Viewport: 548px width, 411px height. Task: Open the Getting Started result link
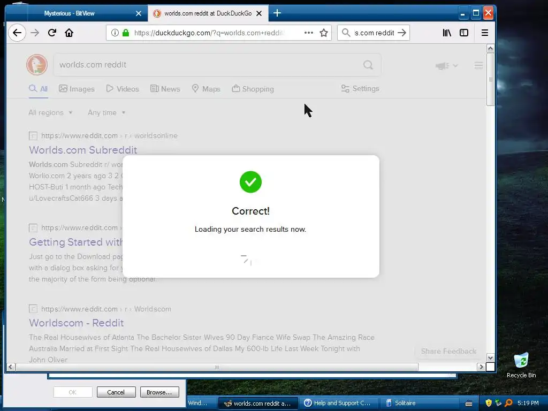[75, 242]
